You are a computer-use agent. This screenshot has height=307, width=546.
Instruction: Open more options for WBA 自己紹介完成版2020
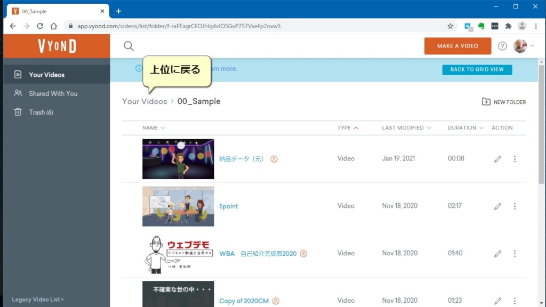tap(515, 254)
